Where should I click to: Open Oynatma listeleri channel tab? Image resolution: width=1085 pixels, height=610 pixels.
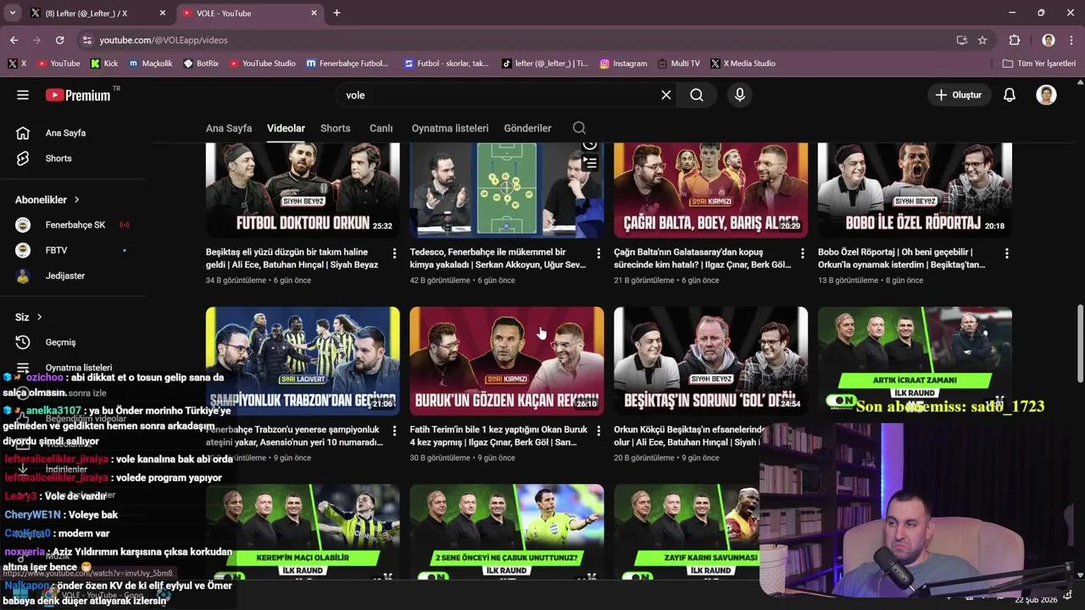point(450,128)
